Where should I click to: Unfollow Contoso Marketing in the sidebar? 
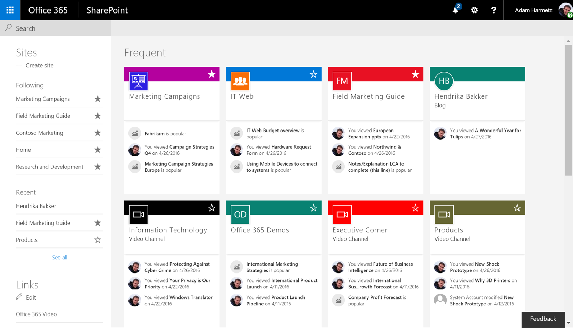pos(98,133)
